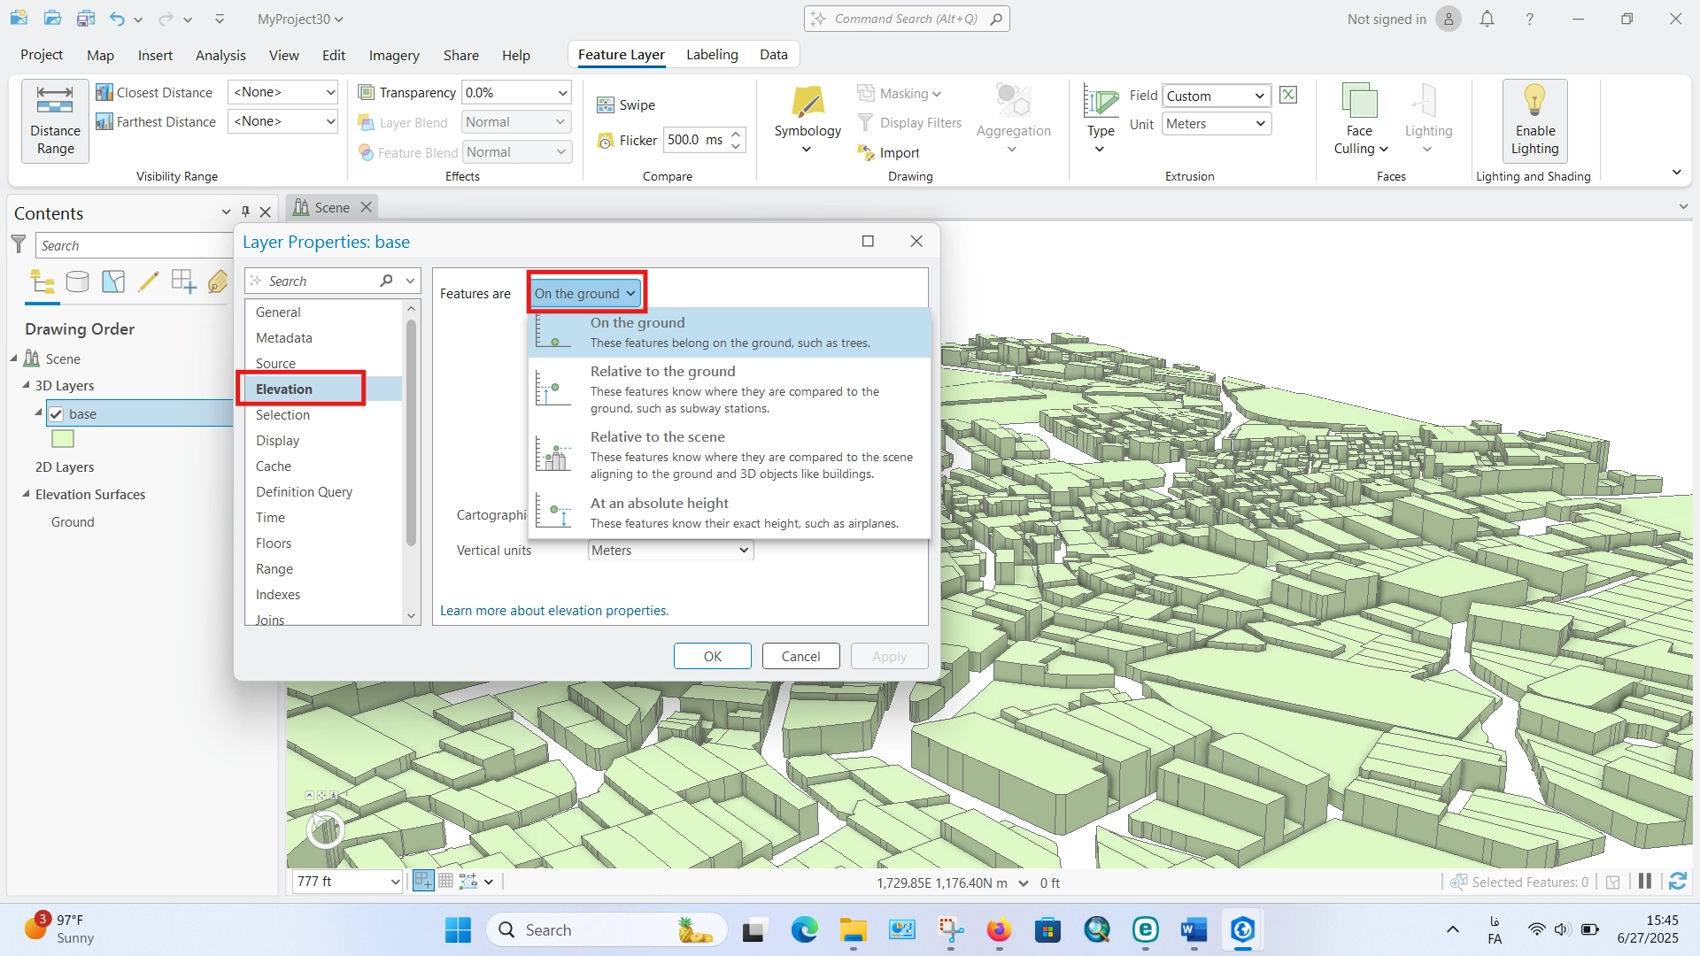Open Microsoft Edge from taskbar
1700x956 pixels.
point(805,929)
